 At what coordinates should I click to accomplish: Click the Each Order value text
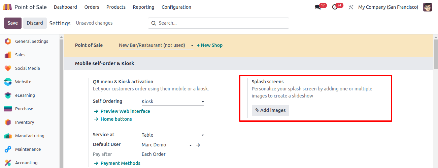pos(154,154)
